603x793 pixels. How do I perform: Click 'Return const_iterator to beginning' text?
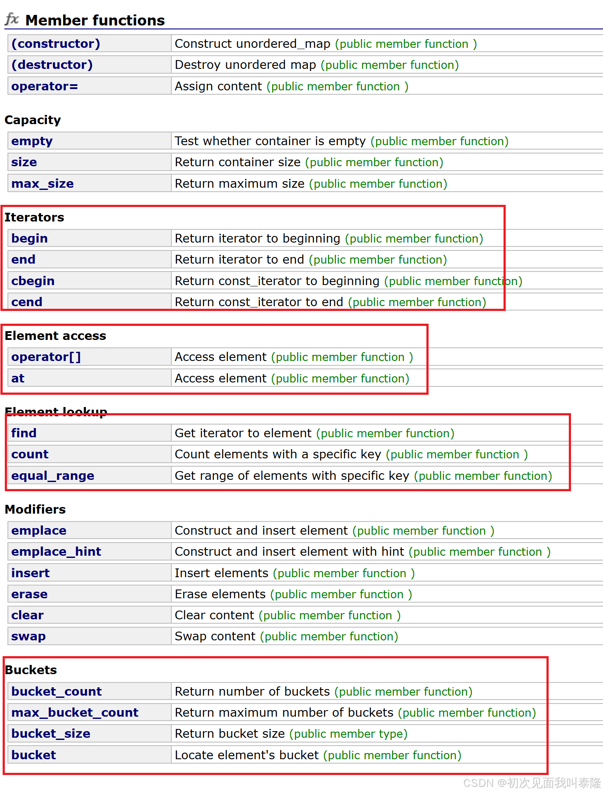[277, 281]
